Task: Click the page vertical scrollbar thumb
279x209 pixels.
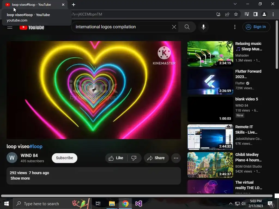Action: coord(277,44)
